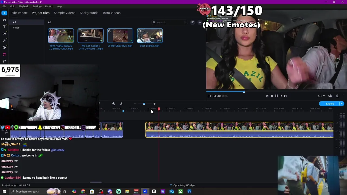Screen dimensions: 347x195
Task: Open the preview more options dots
Action: [x=343, y=96]
